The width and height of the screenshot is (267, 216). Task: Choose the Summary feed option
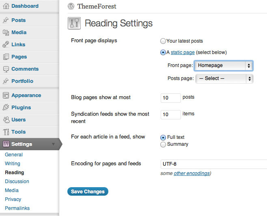click(163, 145)
